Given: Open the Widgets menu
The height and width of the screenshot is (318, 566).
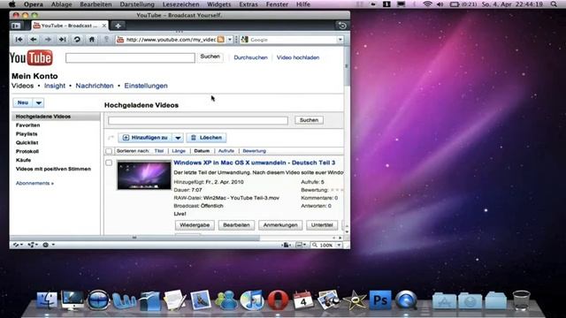Looking at the screenshot, I should pos(218,4).
